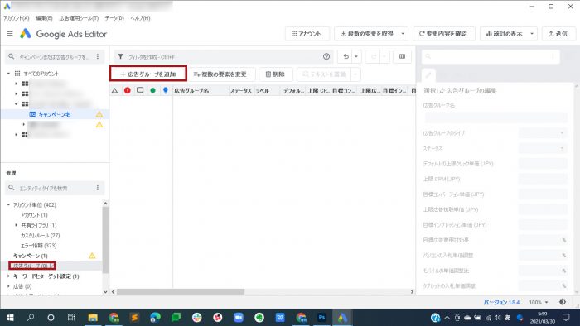Select カスタムルール (27) entry

click(x=41, y=235)
